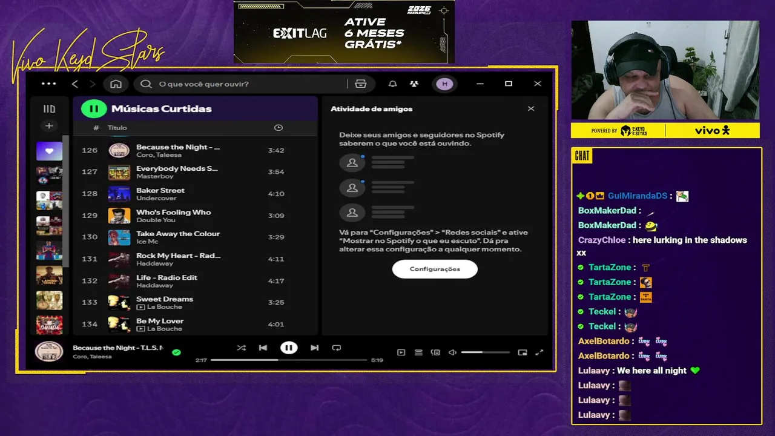Click album art of "Baker Street"
Screen dimensions: 775x436
[119, 194]
